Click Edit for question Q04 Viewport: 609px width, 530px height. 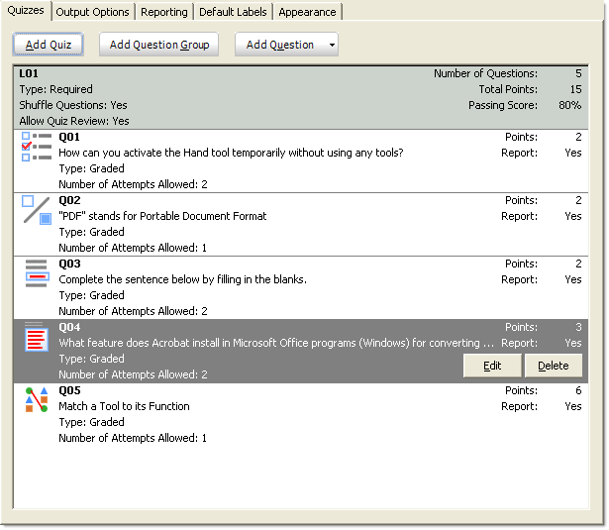coord(492,366)
